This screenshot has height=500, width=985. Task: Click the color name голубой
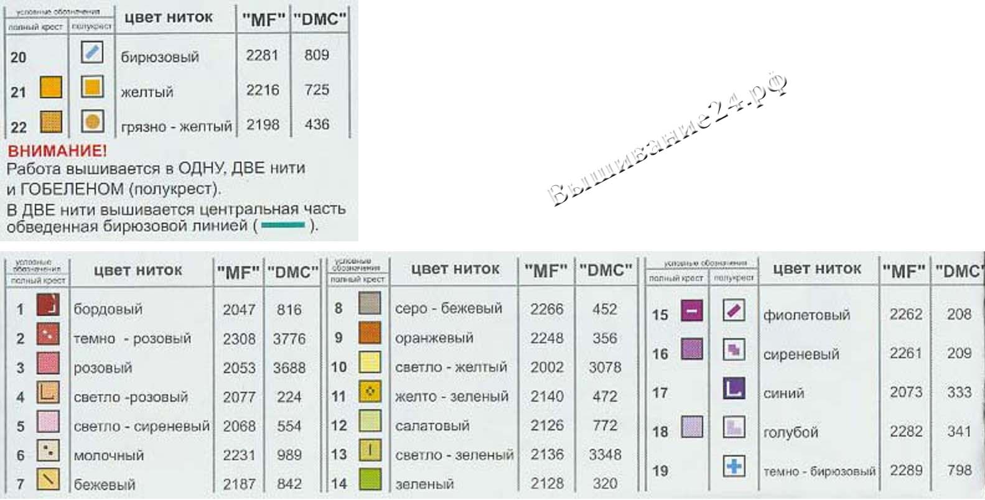coord(790,432)
